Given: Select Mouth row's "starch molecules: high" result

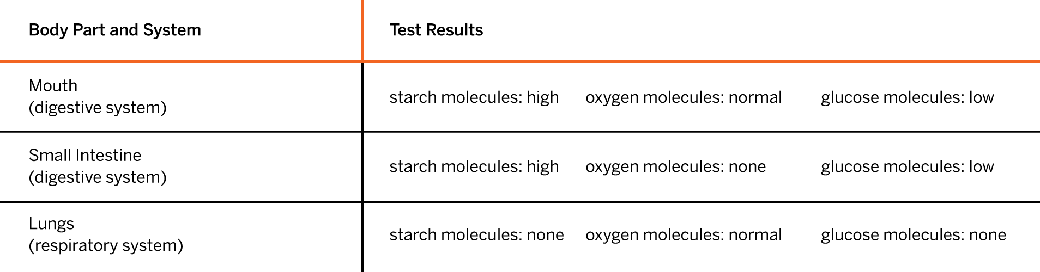Looking at the screenshot, I should point(474,97).
